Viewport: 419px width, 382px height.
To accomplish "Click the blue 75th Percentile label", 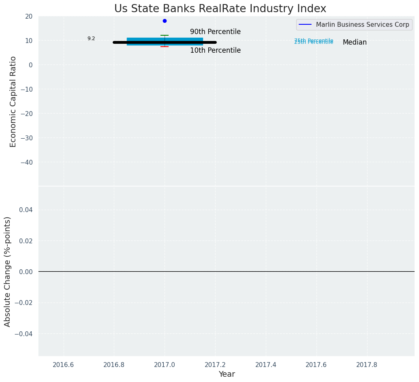I will pyautogui.click(x=314, y=40).
